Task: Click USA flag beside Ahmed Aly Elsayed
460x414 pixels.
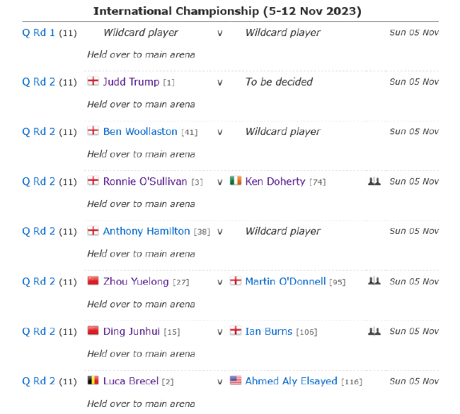Action: [236, 381]
